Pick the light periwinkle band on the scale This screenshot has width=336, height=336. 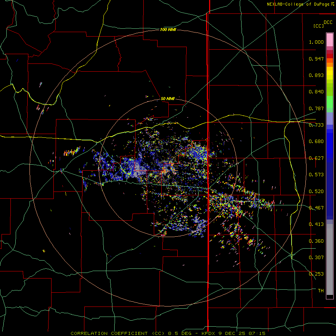pyautogui.click(x=330, y=118)
